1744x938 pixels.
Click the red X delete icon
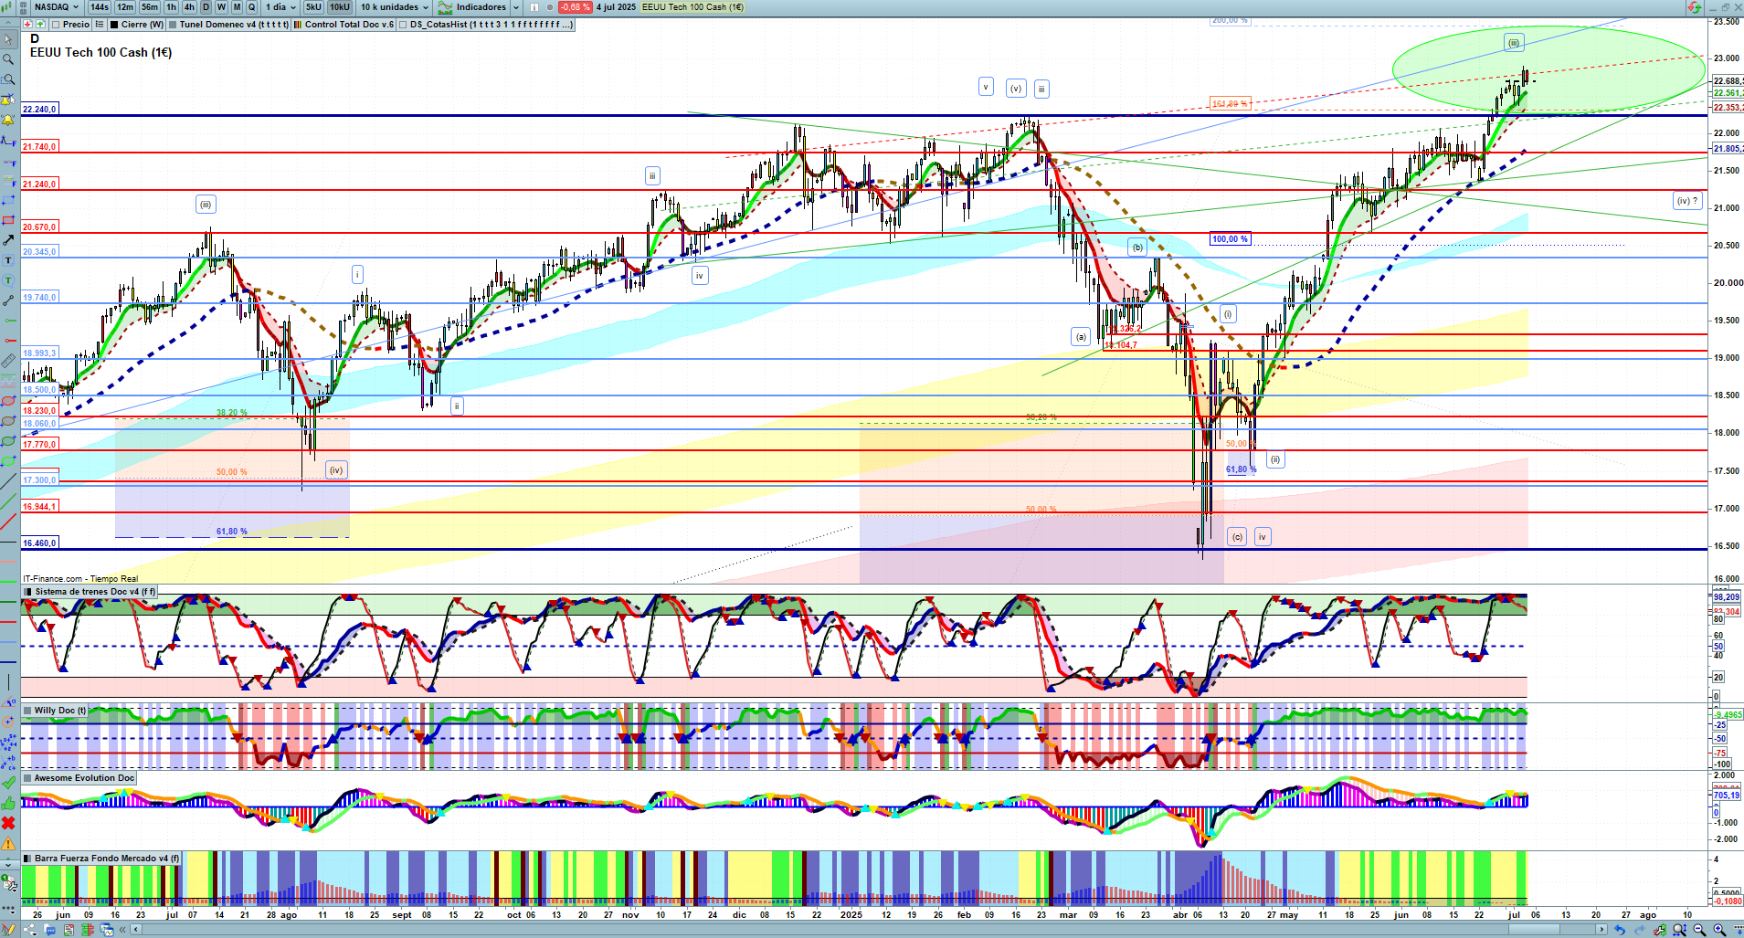point(8,824)
